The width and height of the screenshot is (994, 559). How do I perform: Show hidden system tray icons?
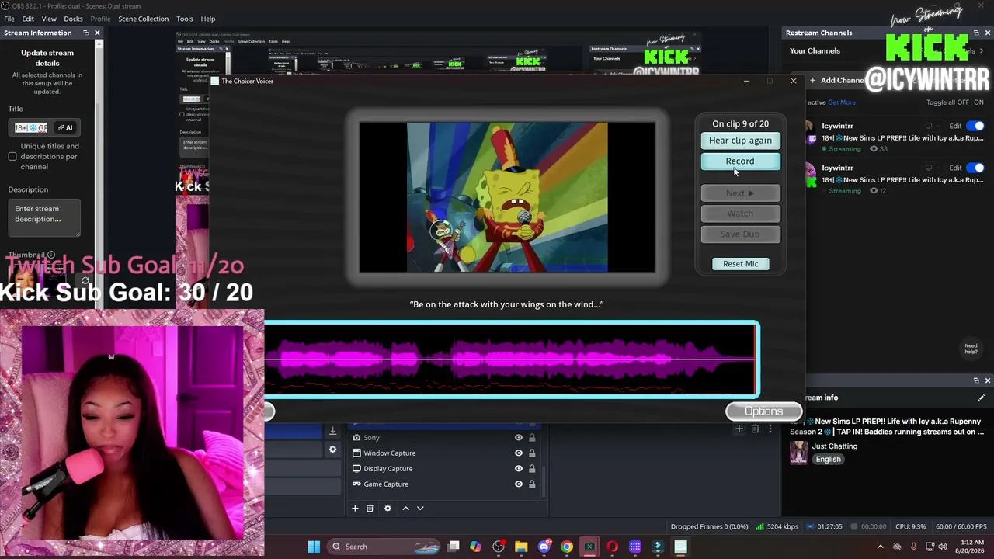pos(881,547)
